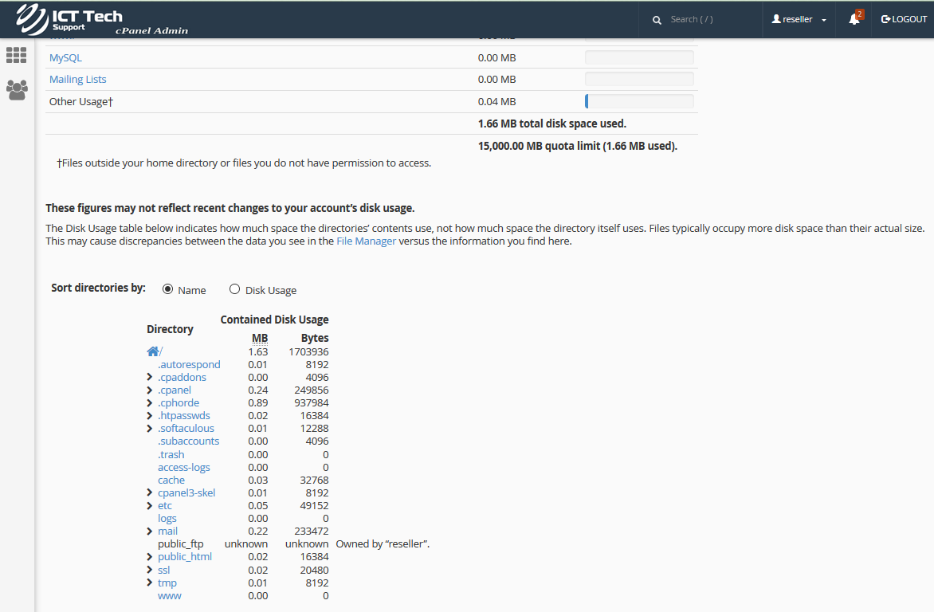
Task: Open the Mailing Lists link
Action: click(77, 79)
